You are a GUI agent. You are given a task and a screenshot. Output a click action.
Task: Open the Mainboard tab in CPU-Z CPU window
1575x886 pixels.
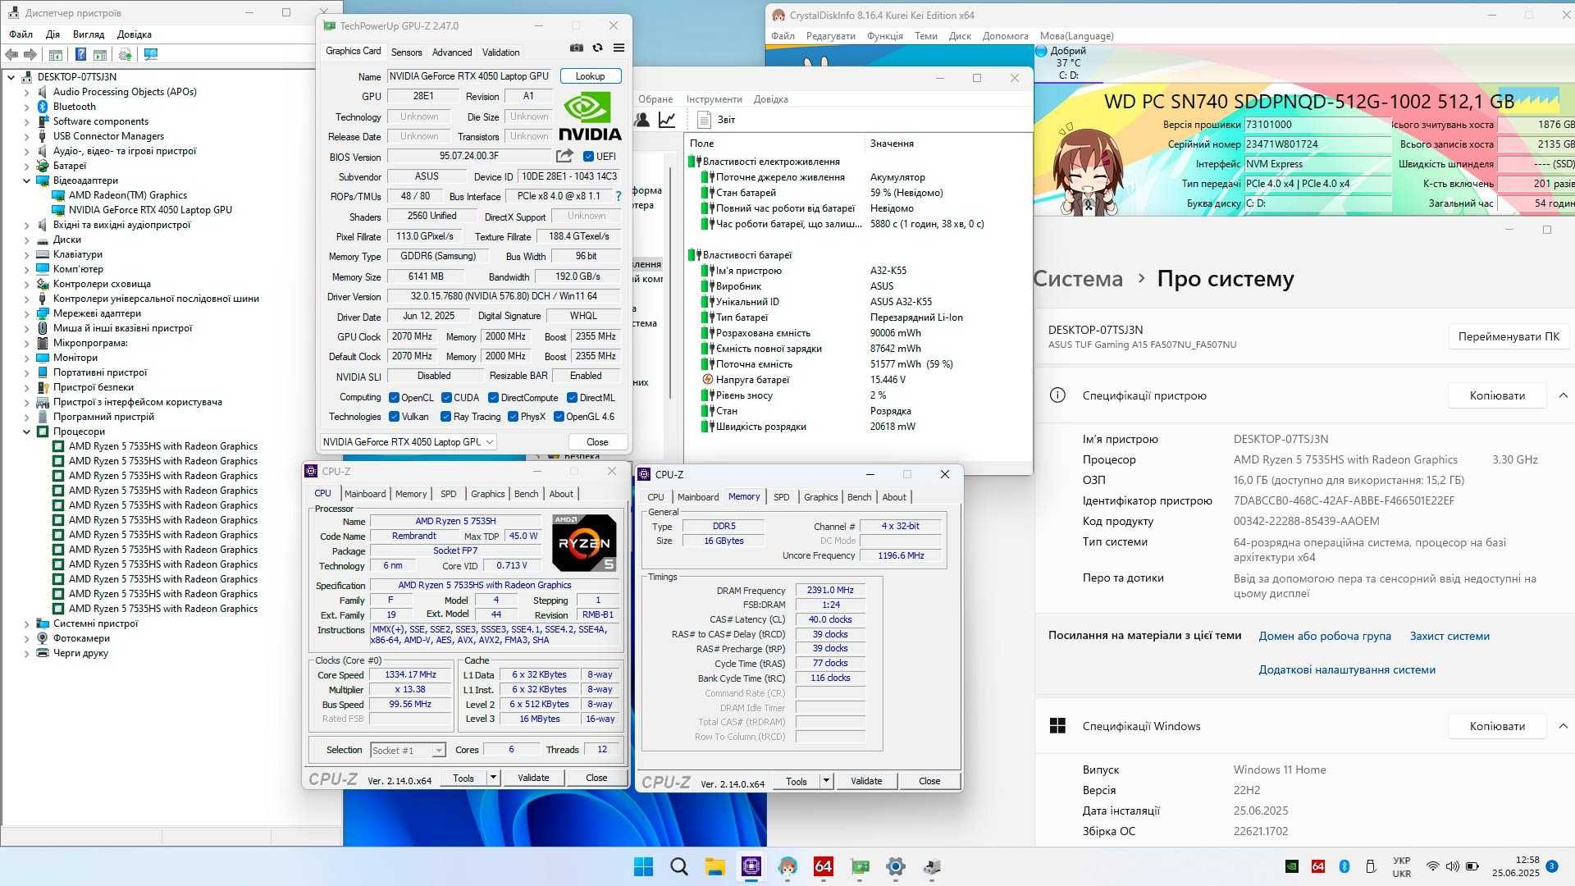click(x=365, y=494)
